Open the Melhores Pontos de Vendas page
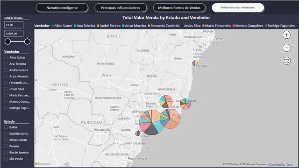 pyautogui.click(x=179, y=8)
